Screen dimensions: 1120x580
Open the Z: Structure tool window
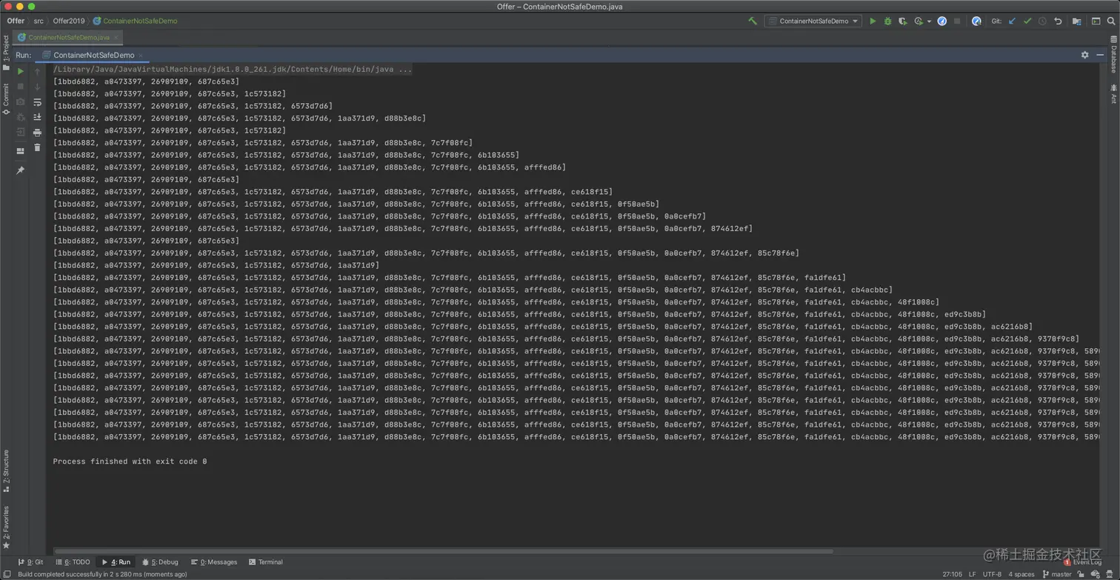(x=6, y=471)
